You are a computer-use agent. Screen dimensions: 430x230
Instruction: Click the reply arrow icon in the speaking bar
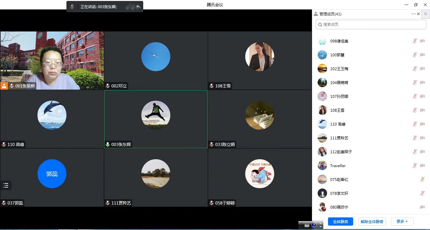pos(138,7)
